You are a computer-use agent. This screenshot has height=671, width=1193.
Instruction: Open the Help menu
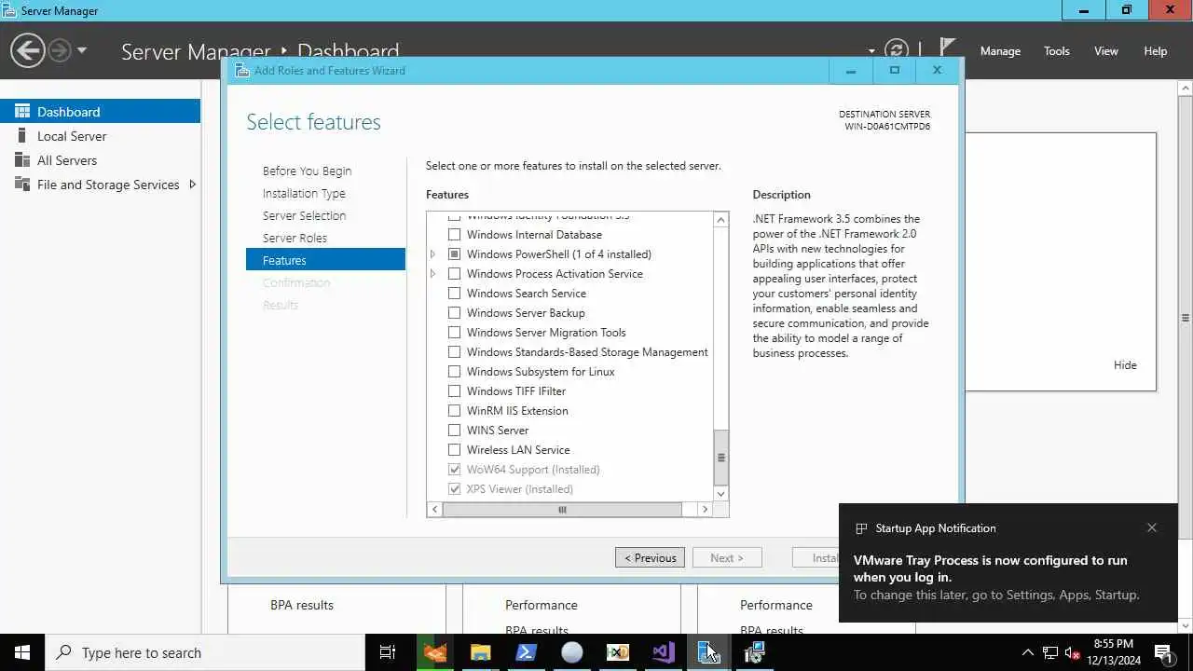(x=1155, y=51)
